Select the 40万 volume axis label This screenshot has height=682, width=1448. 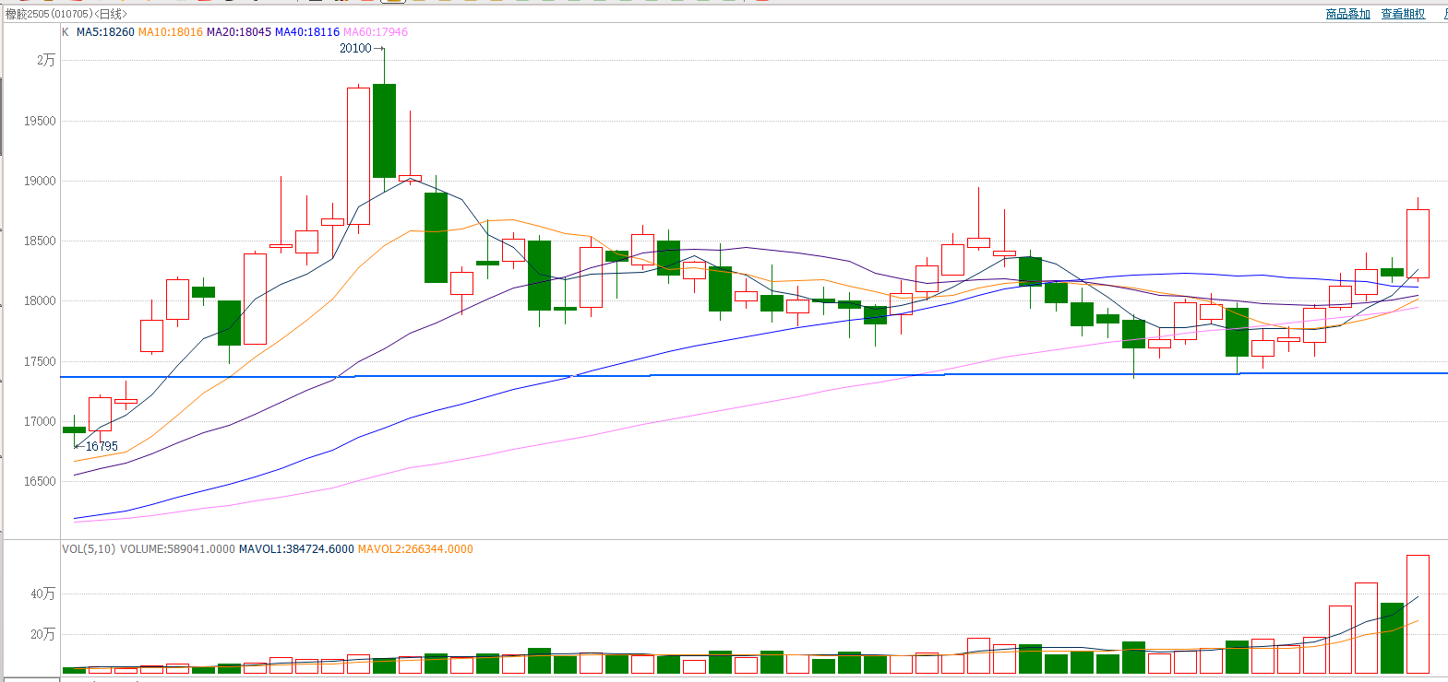(x=42, y=594)
